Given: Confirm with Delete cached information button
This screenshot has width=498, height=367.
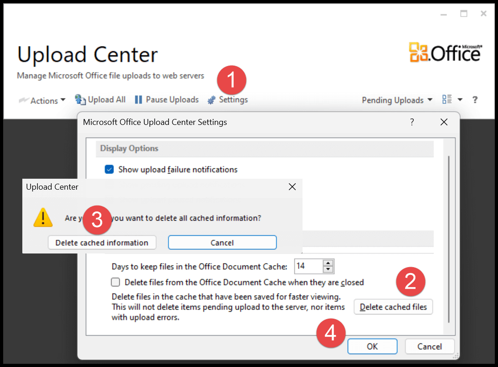Looking at the screenshot, I should pos(102,243).
